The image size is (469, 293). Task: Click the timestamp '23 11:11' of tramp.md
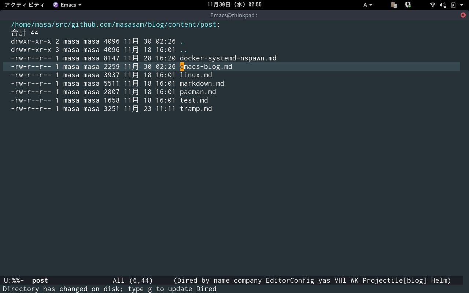pos(160,109)
